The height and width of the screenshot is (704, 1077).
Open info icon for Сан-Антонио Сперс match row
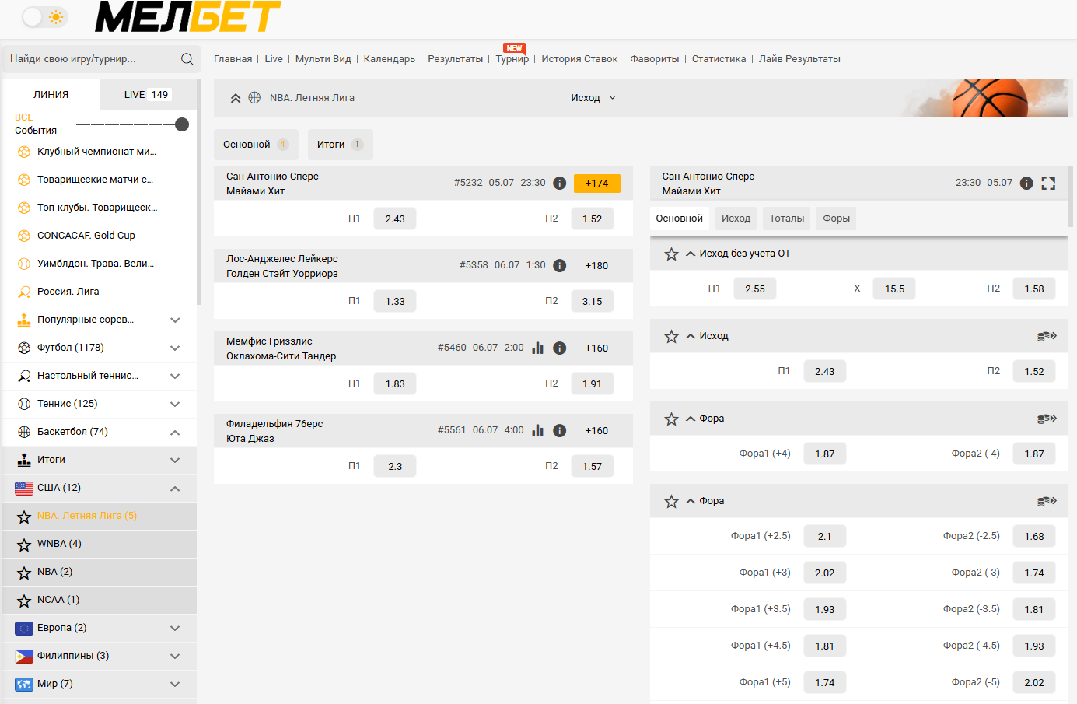coord(559,183)
